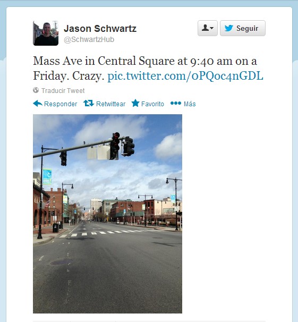Open the @SchwartzHub handle

pos(89,40)
